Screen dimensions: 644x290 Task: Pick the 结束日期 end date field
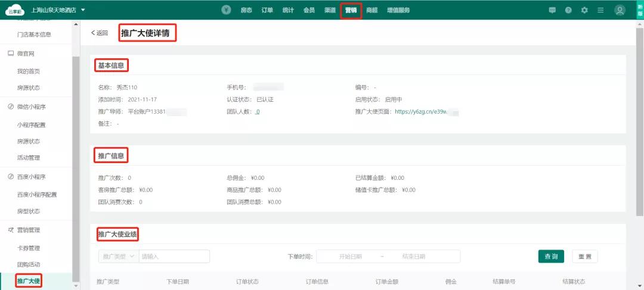click(413, 257)
